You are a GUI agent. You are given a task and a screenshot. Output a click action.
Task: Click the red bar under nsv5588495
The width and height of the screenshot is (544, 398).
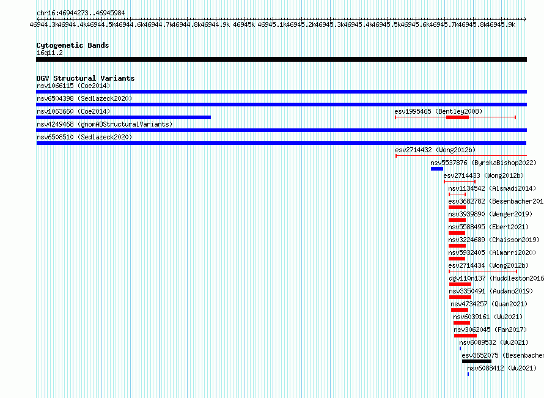[x=457, y=233]
